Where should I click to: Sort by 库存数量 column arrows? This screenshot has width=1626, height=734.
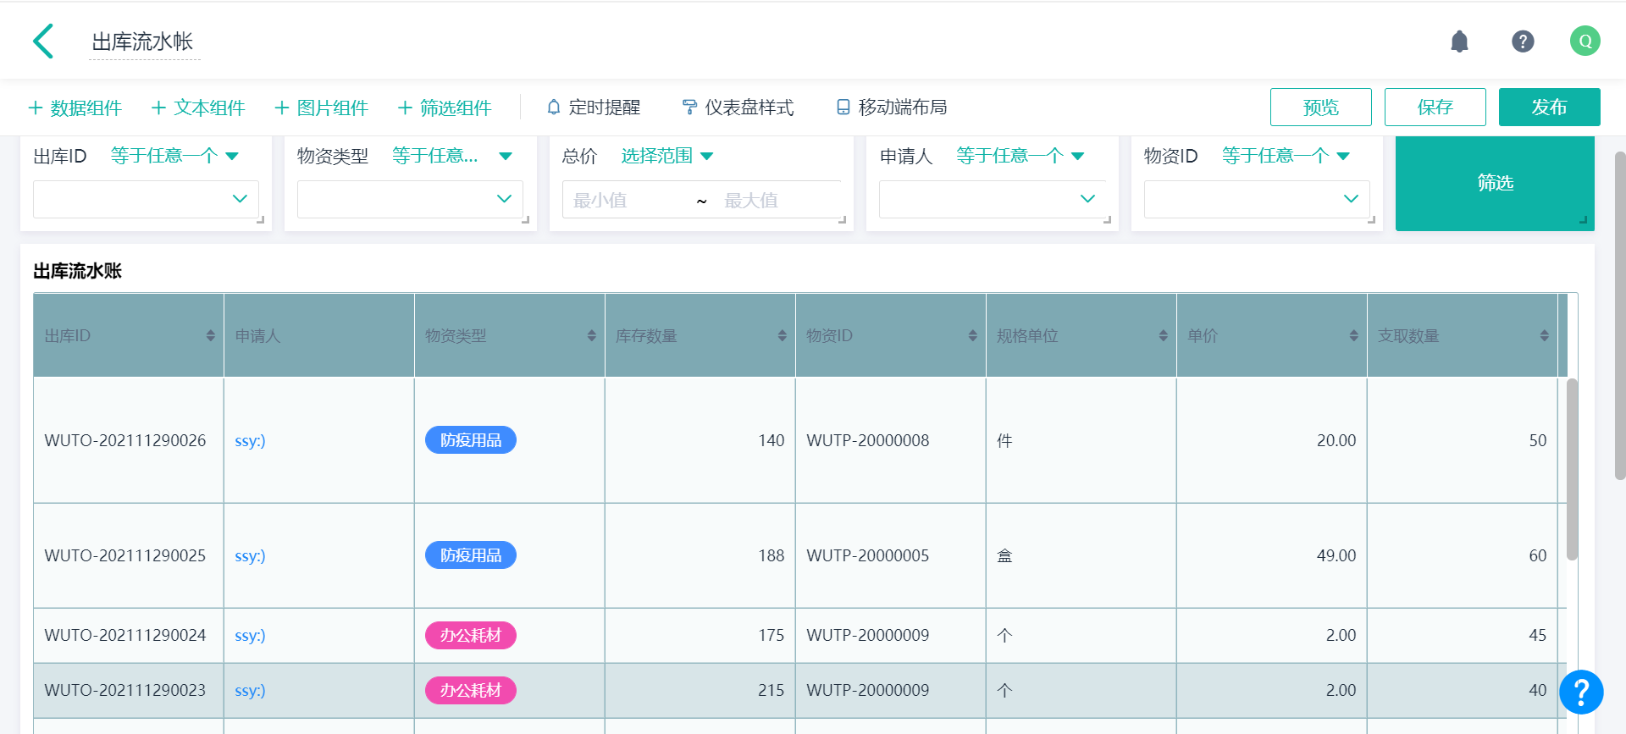(782, 336)
